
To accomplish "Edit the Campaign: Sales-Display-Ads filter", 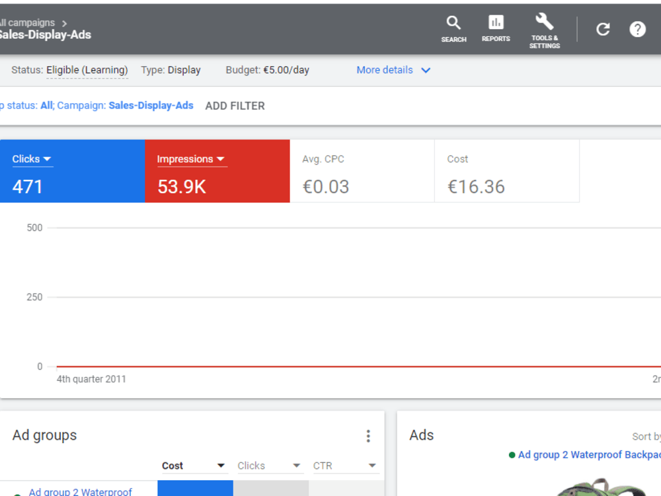I will 151,105.
